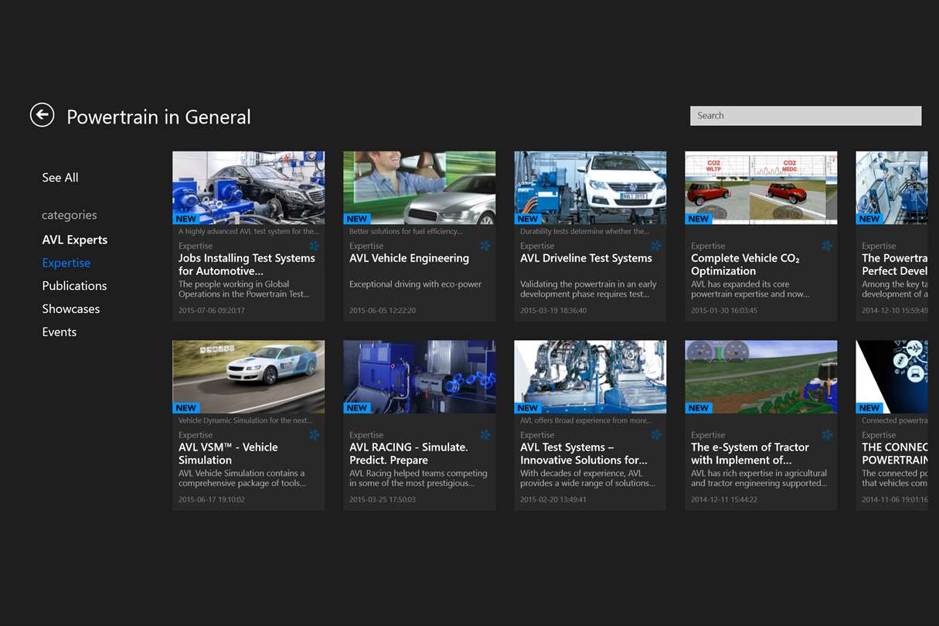
Task: Click NEW badge on AVL Test Systems thumbnail
Action: [x=528, y=408]
